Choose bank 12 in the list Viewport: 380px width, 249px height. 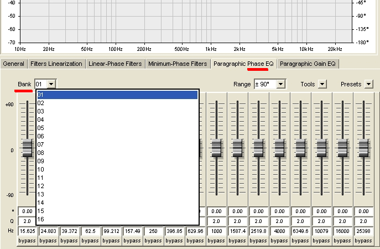click(117, 186)
